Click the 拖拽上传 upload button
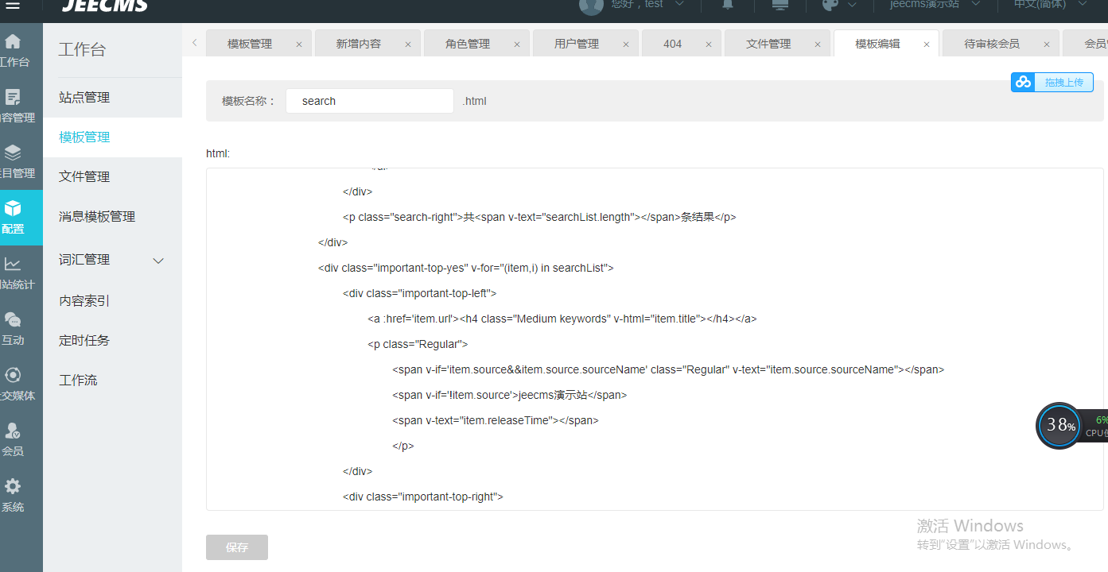The image size is (1108, 572). coord(1052,82)
